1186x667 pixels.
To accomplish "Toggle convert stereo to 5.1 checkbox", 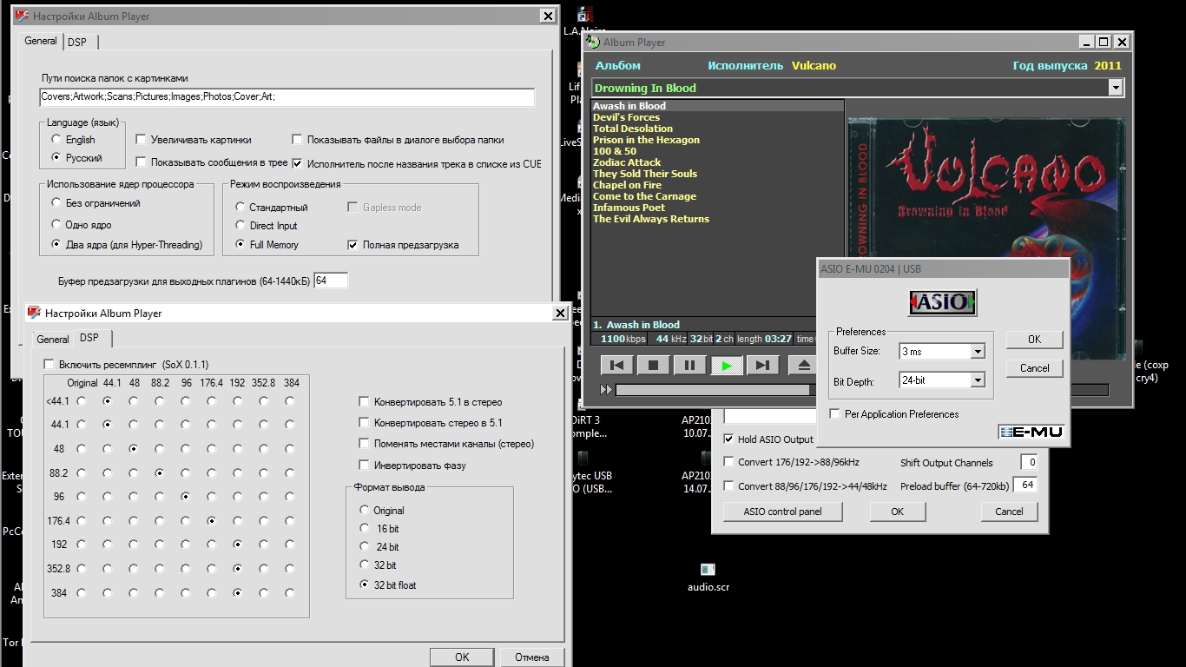I will [365, 423].
